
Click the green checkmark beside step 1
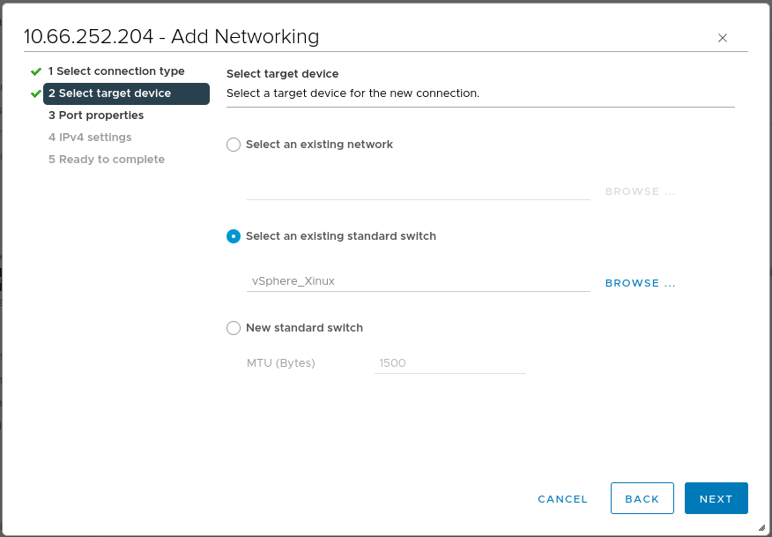coord(35,71)
